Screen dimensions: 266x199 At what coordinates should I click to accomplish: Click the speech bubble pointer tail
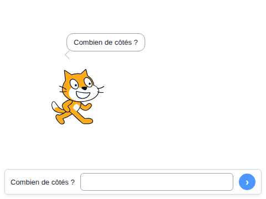coord(67,55)
